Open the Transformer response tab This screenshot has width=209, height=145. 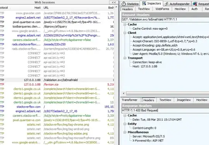[129, 100]
